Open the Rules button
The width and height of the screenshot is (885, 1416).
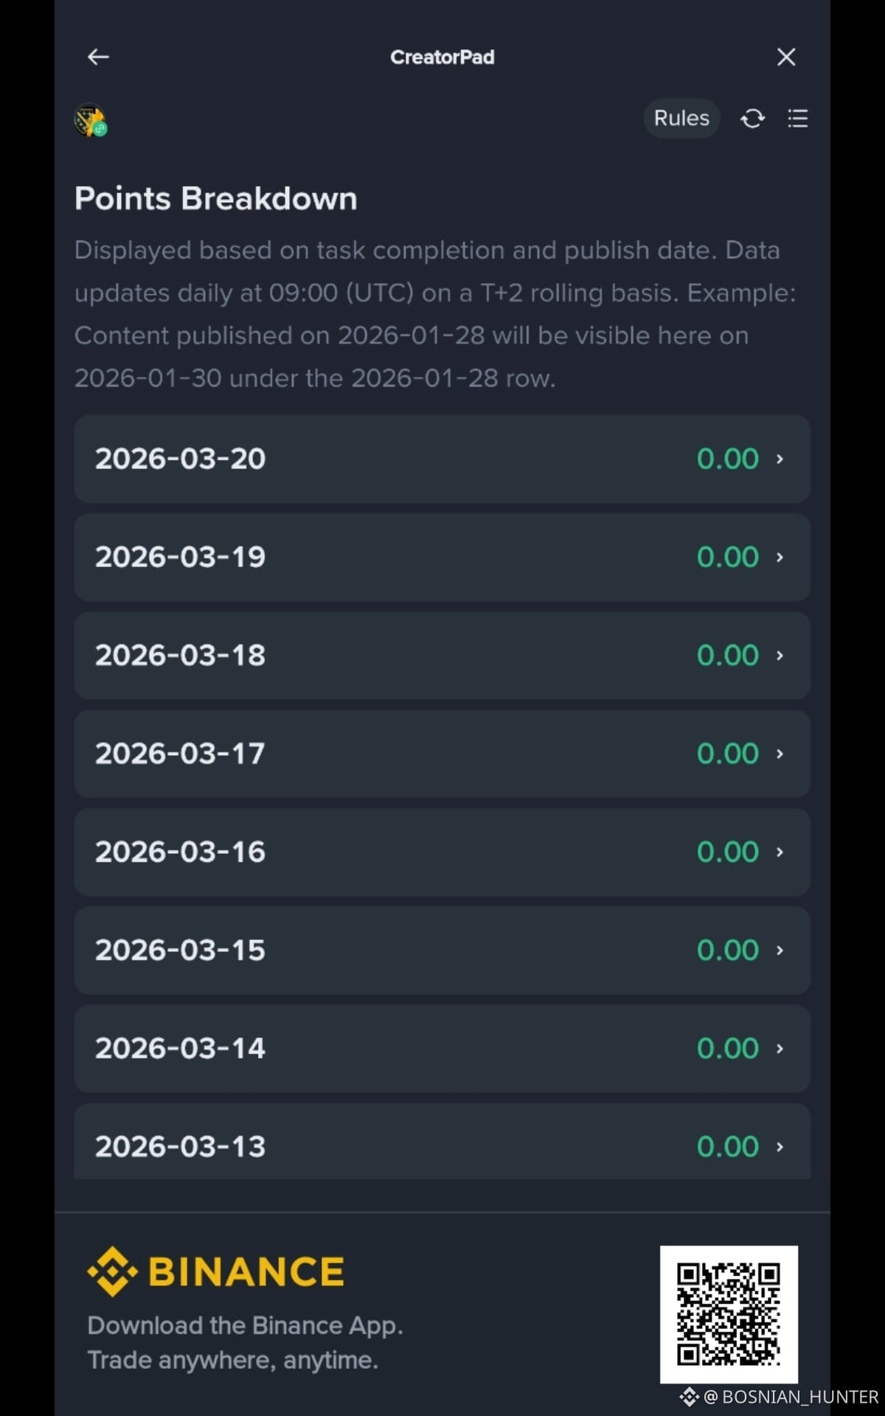(x=681, y=118)
